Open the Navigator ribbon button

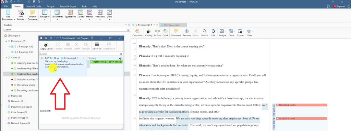45,15
